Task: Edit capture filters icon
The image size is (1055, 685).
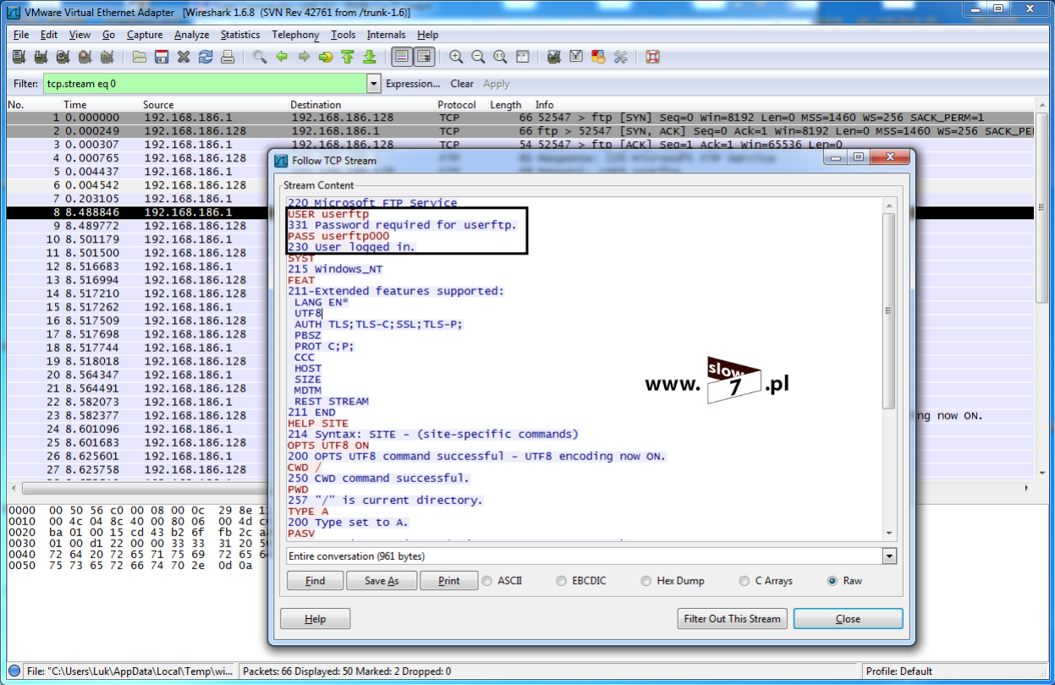Action: (x=554, y=57)
